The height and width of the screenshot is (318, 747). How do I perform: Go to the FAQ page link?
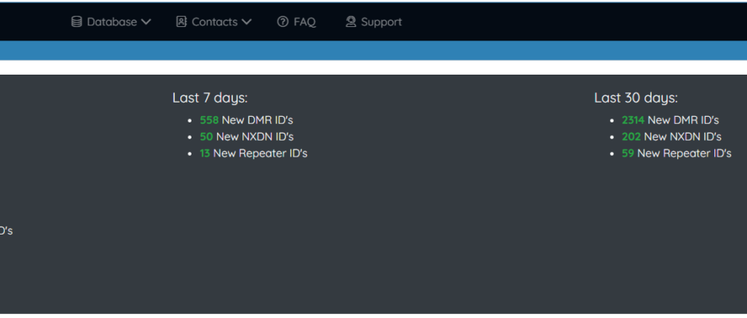[x=304, y=22]
